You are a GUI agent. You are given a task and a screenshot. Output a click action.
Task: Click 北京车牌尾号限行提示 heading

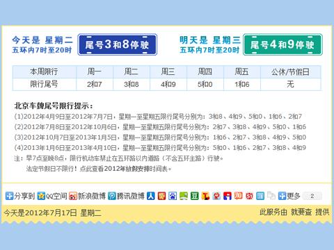54,106
